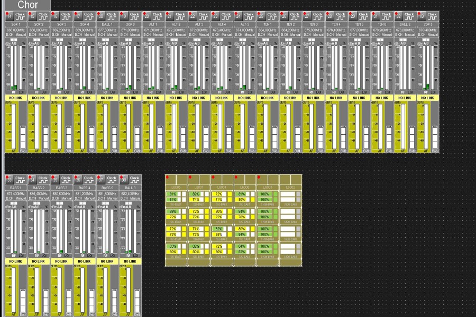Click the AF level meter on TEN 5
This screenshot has height=317, width=476.
tap(356, 127)
